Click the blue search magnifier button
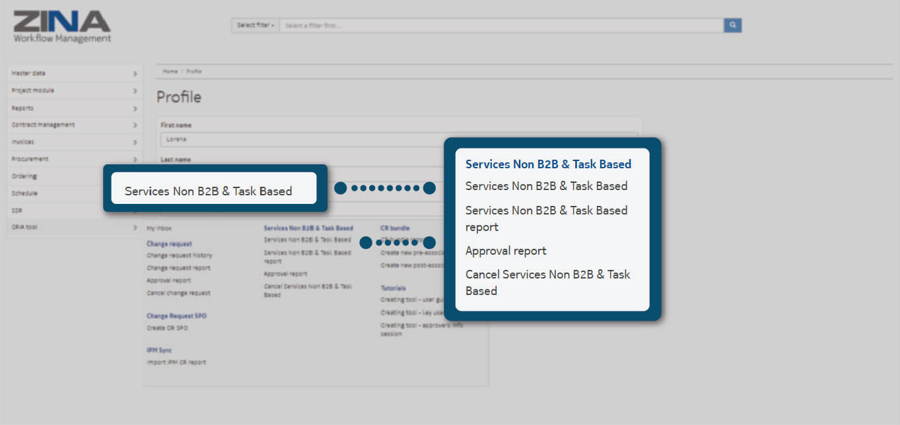This screenshot has height=425, width=900. pos(732,25)
